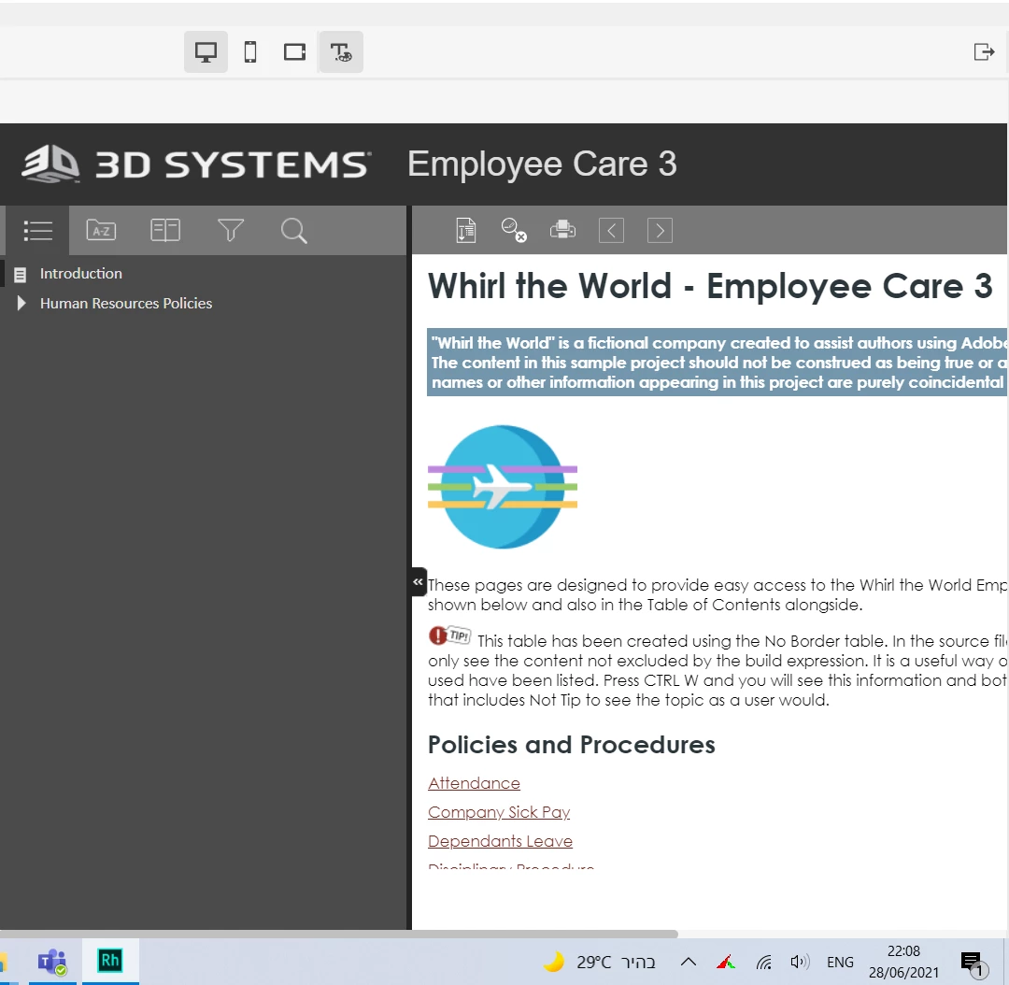Image resolution: width=1009 pixels, height=985 pixels.
Task: Click the red-green tray application icon
Action: click(x=726, y=963)
